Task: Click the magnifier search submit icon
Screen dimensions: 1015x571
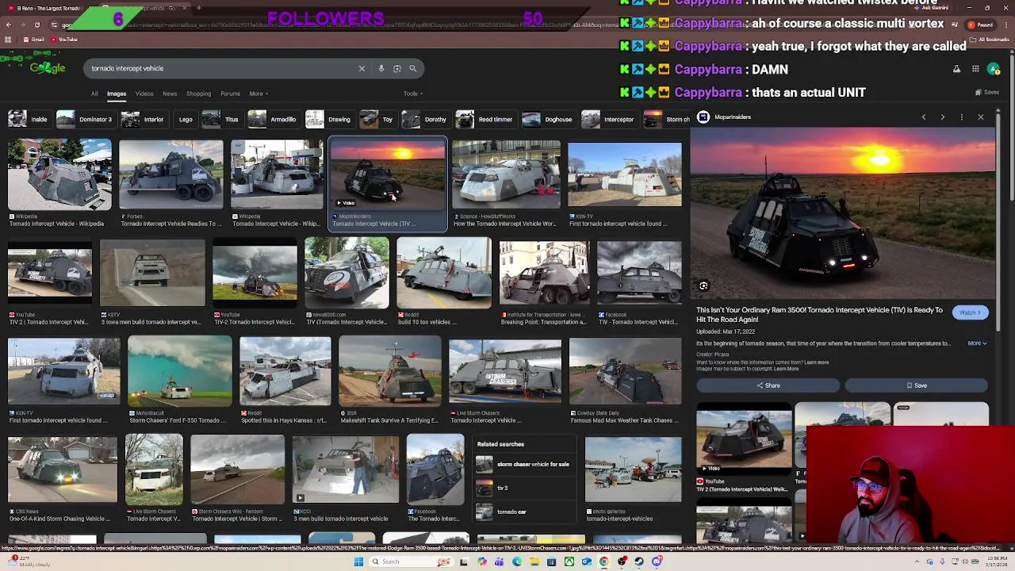Action: point(412,68)
